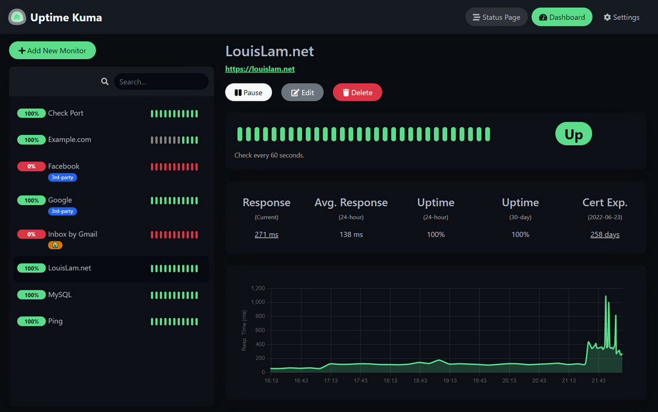Switch to the Dashboard view
658x412 pixels.
pos(562,17)
